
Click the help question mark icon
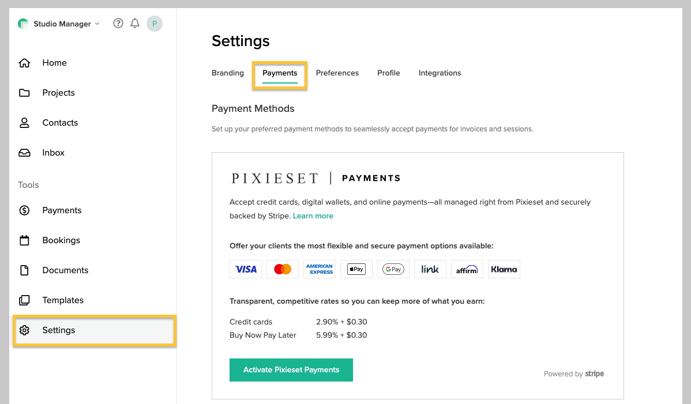tap(118, 24)
